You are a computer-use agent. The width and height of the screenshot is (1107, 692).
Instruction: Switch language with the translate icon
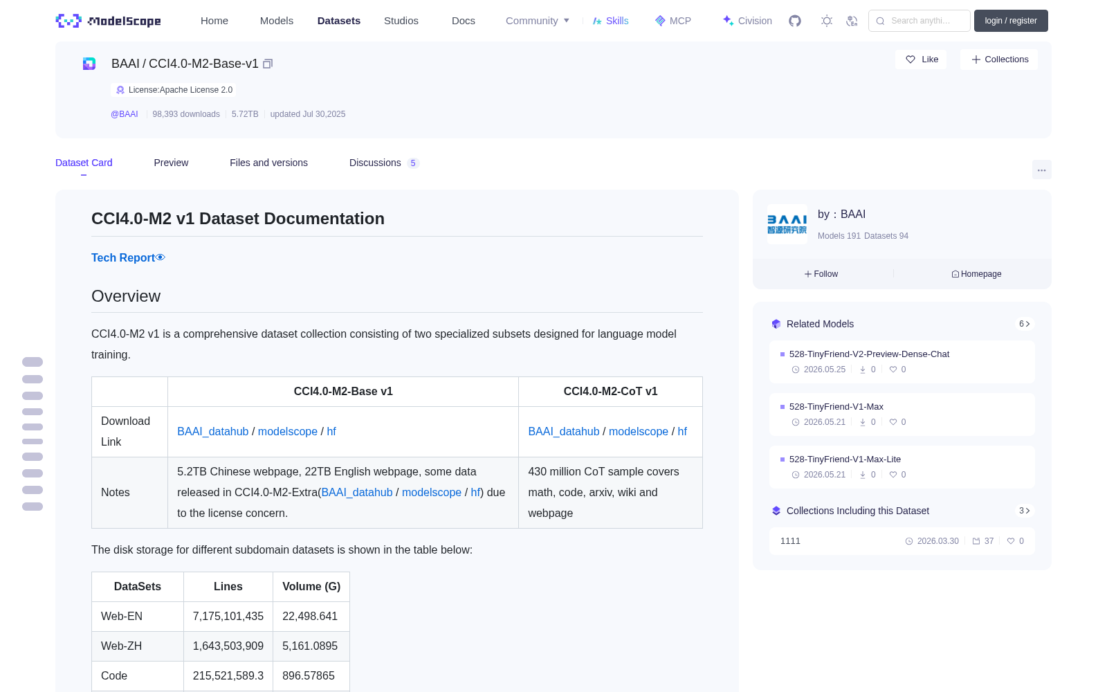tap(852, 21)
